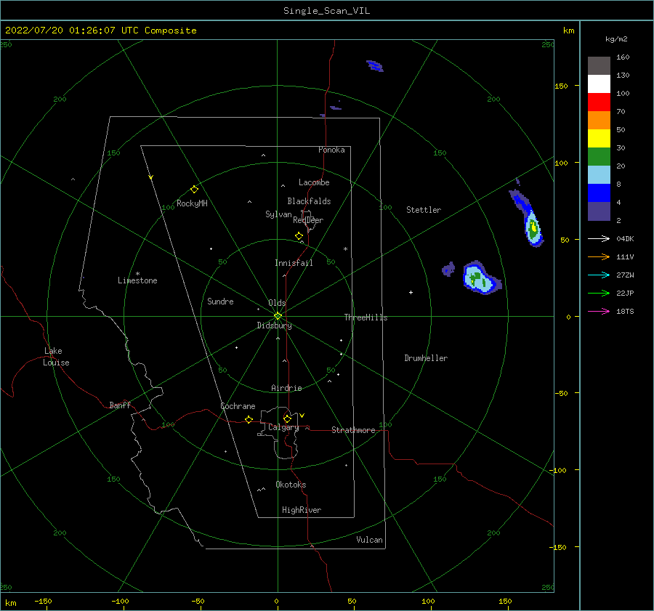Screen dimensions: 654x611
Task: Click the Ponoka label
Action: (x=331, y=150)
